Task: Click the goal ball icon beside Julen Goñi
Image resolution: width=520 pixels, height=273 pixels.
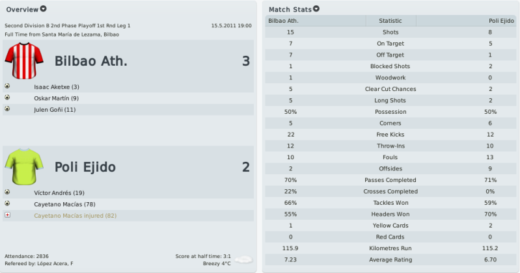Action: click(x=7, y=109)
